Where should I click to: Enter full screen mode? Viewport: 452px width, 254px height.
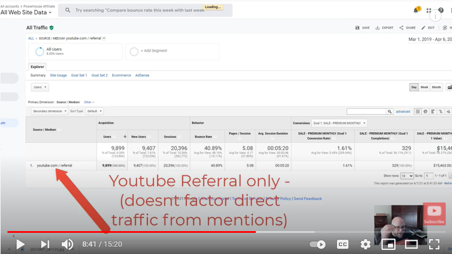tap(434, 244)
